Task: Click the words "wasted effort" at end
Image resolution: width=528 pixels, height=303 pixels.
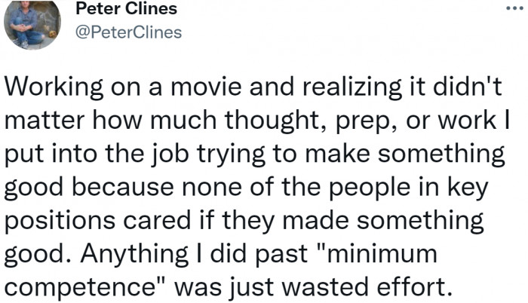Action: point(367,287)
